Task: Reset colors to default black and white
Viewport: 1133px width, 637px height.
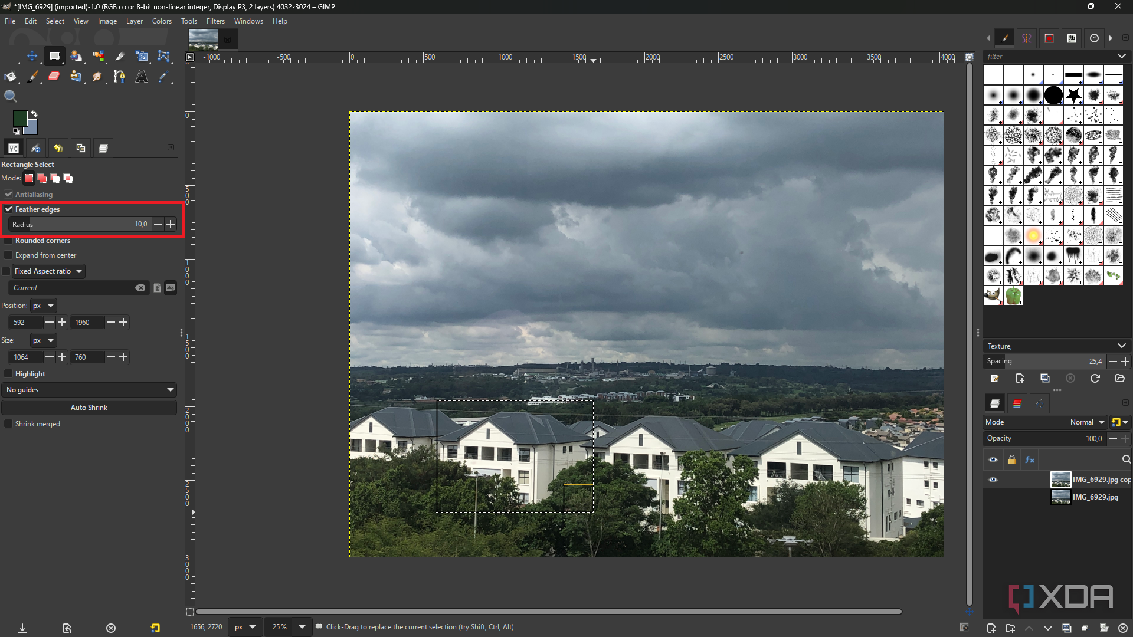Action: 17,132
